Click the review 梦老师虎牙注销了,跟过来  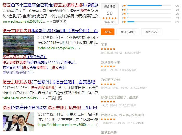(x=120, y=97)
